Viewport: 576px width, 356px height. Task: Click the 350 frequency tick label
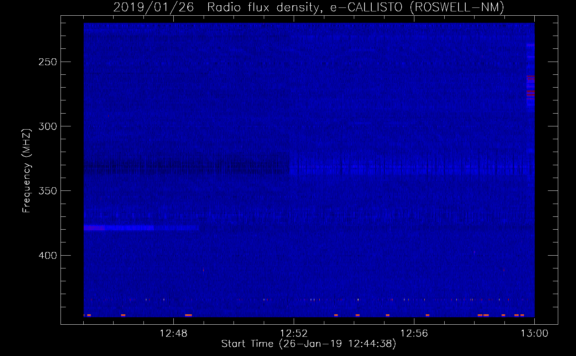[48, 191]
